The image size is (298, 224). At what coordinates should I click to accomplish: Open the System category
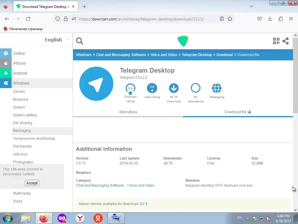click(19, 107)
